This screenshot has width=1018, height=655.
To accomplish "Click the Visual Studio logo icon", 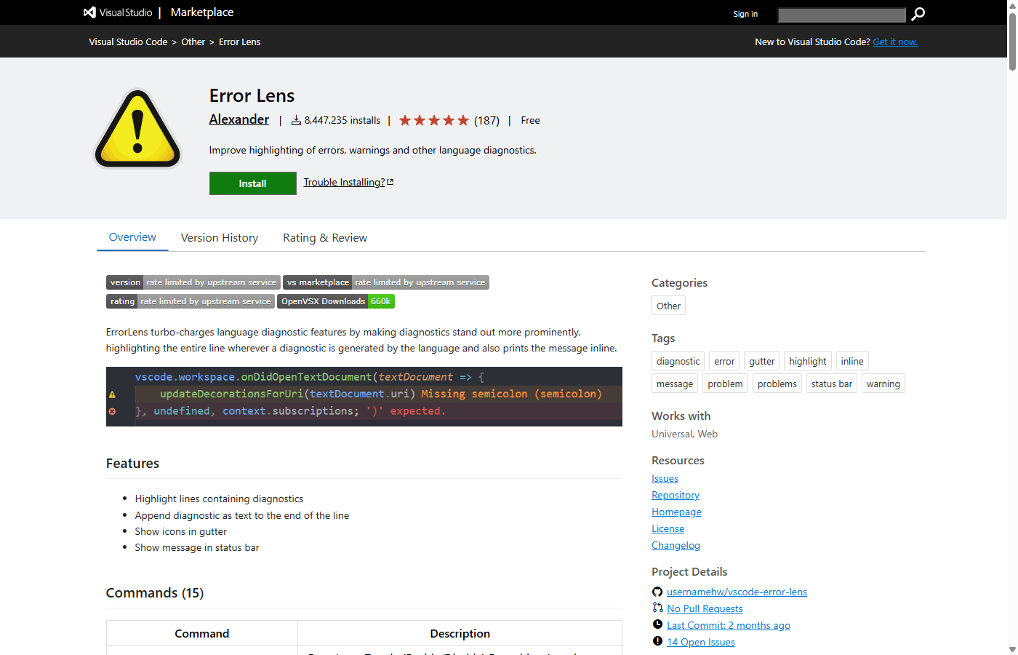I will point(89,12).
